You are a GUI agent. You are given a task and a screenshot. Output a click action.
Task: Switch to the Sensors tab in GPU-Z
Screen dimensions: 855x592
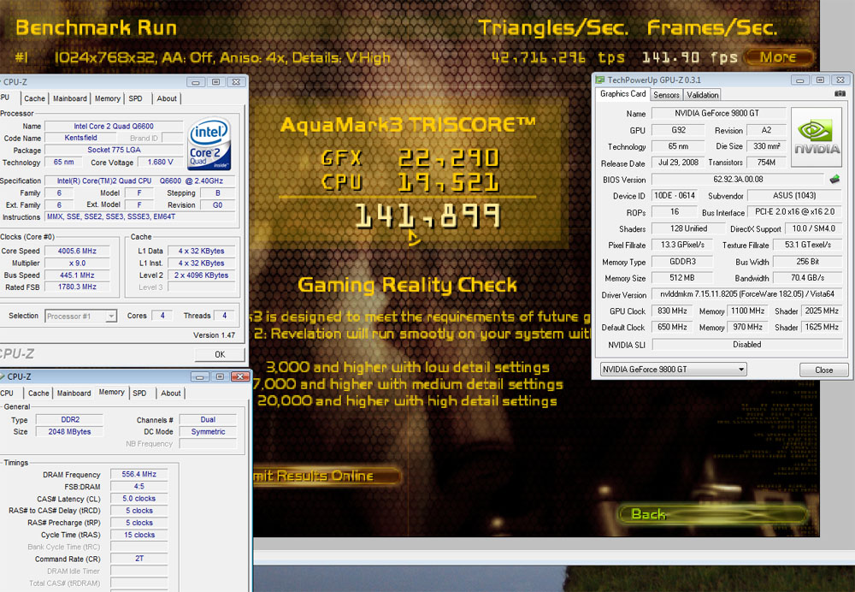(666, 95)
